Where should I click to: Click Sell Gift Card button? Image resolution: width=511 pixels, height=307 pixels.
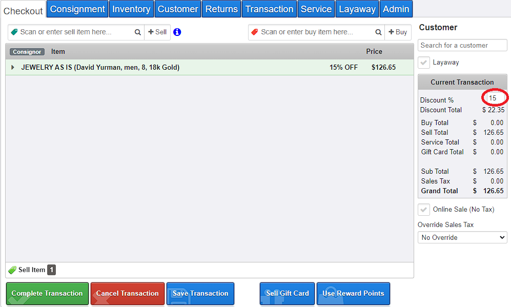[287, 293]
